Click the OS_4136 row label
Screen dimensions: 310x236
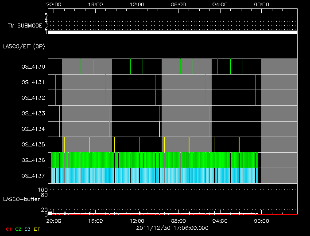click(33, 160)
